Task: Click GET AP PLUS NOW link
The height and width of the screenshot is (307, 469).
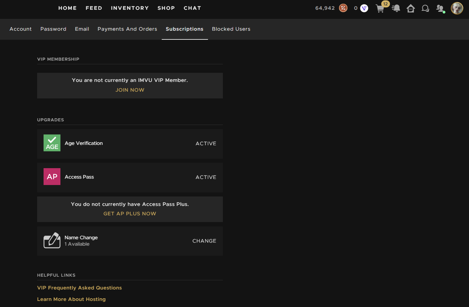Action: [x=130, y=214]
